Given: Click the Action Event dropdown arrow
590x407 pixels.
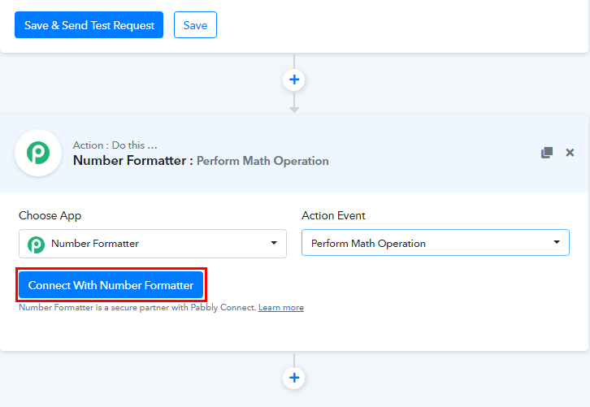Looking at the screenshot, I should click(557, 242).
